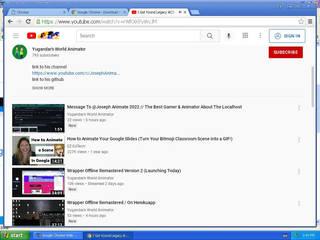Open a new tab with the new tab button
This screenshot has height=240, width=320.
click(x=195, y=12)
